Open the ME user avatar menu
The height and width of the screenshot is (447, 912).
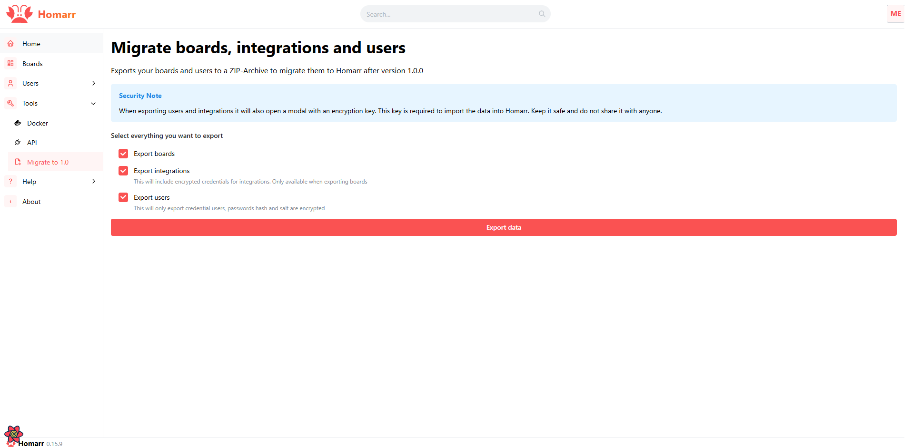pyautogui.click(x=895, y=13)
